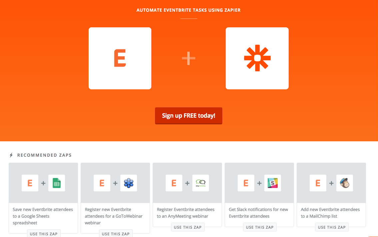This screenshot has height=237, width=378.
Task: Select the Google Sheets icon
Action: pyautogui.click(x=57, y=183)
